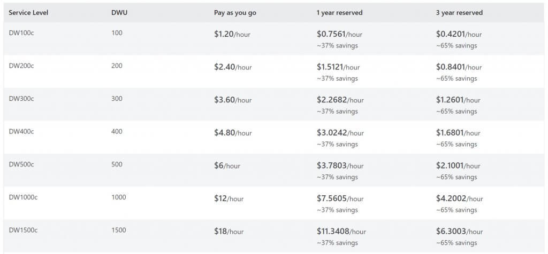Select the DW1500c service level
This screenshot has height=254, width=548.
(x=23, y=230)
